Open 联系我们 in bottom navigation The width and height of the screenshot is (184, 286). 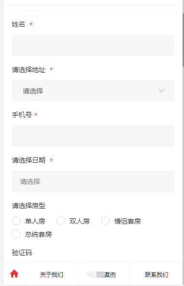click(156, 274)
